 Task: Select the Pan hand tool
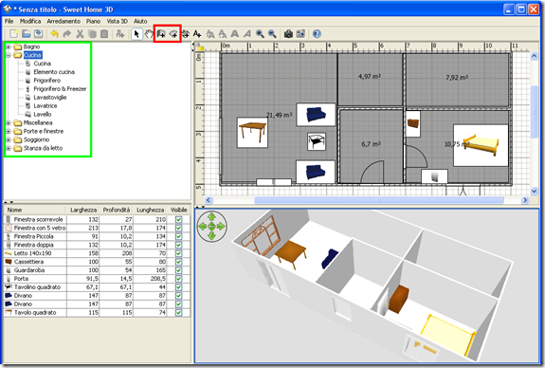(x=149, y=34)
